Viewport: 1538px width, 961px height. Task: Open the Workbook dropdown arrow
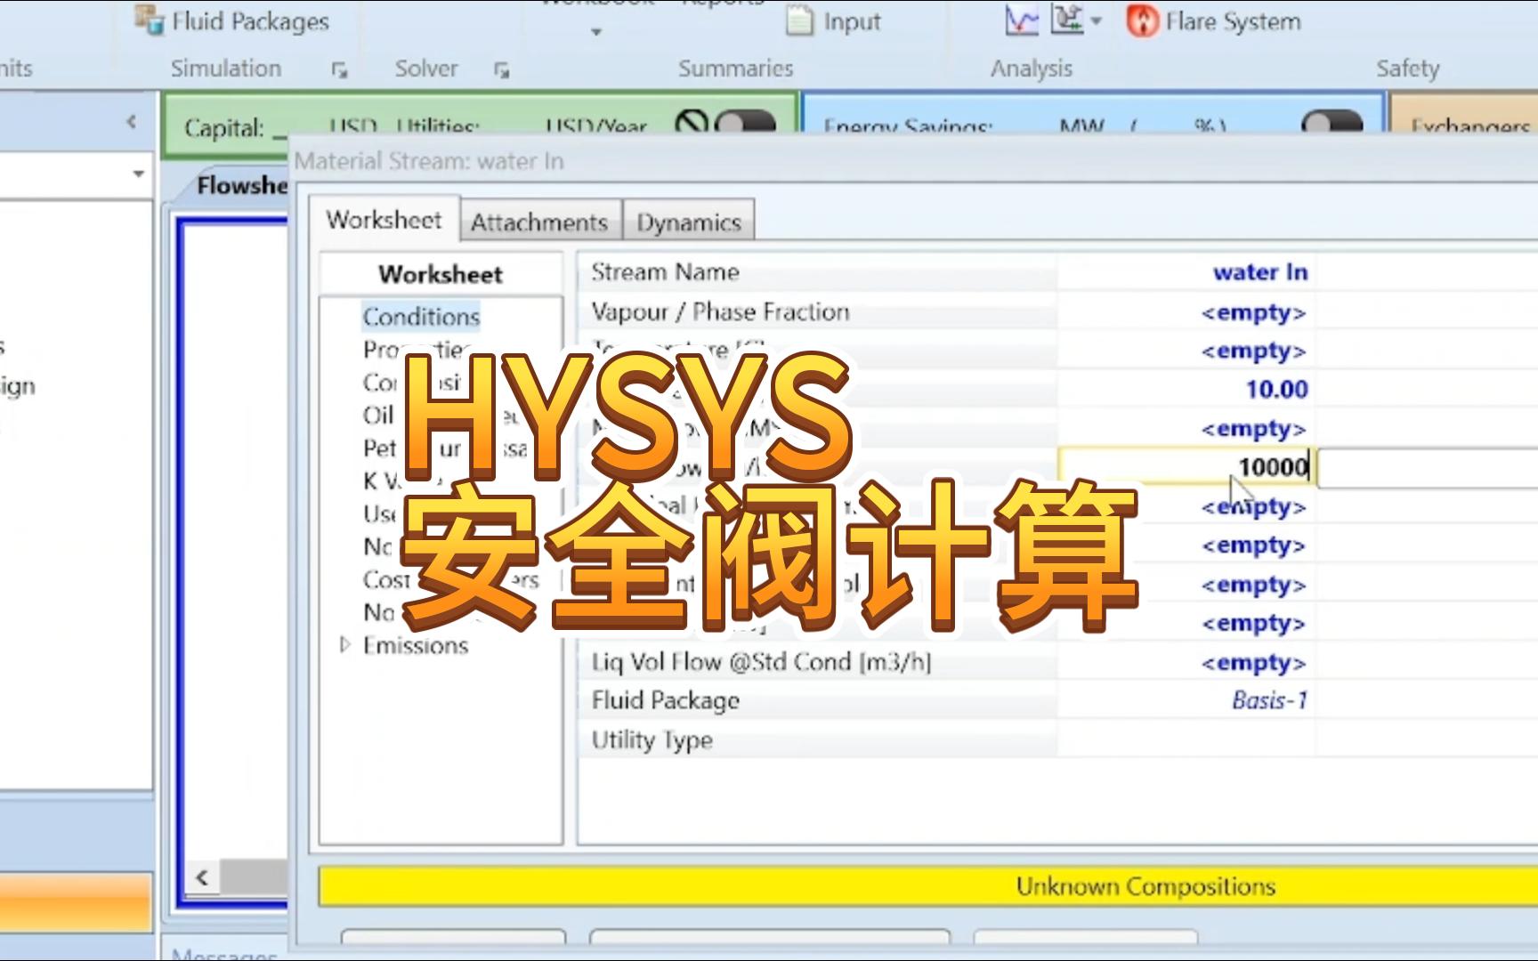coord(596,32)
